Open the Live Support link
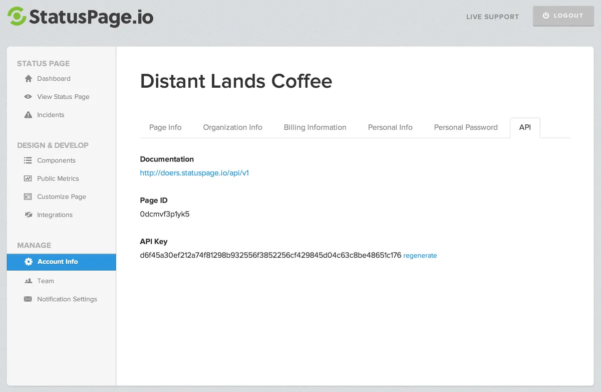The image size is (601, 392). point(492,17)
